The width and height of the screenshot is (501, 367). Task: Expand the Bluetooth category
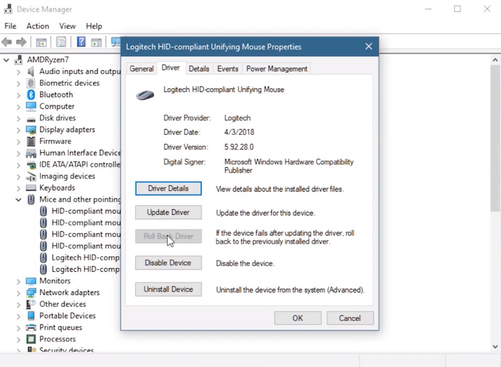click(19, 95)
